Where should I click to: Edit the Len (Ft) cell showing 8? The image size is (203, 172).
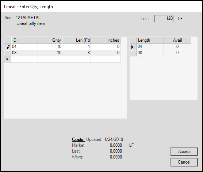[x=76, y=53]
